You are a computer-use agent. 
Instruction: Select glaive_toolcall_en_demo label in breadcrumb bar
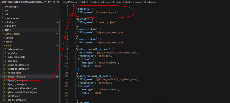[128, 2]
